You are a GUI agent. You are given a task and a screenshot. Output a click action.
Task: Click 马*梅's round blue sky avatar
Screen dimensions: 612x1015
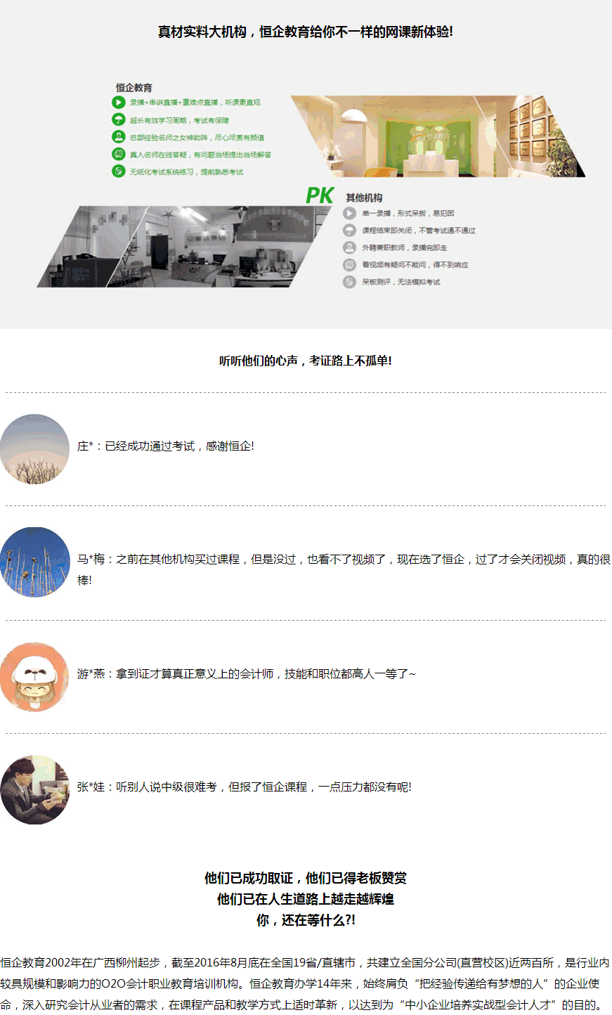(35, 562)
